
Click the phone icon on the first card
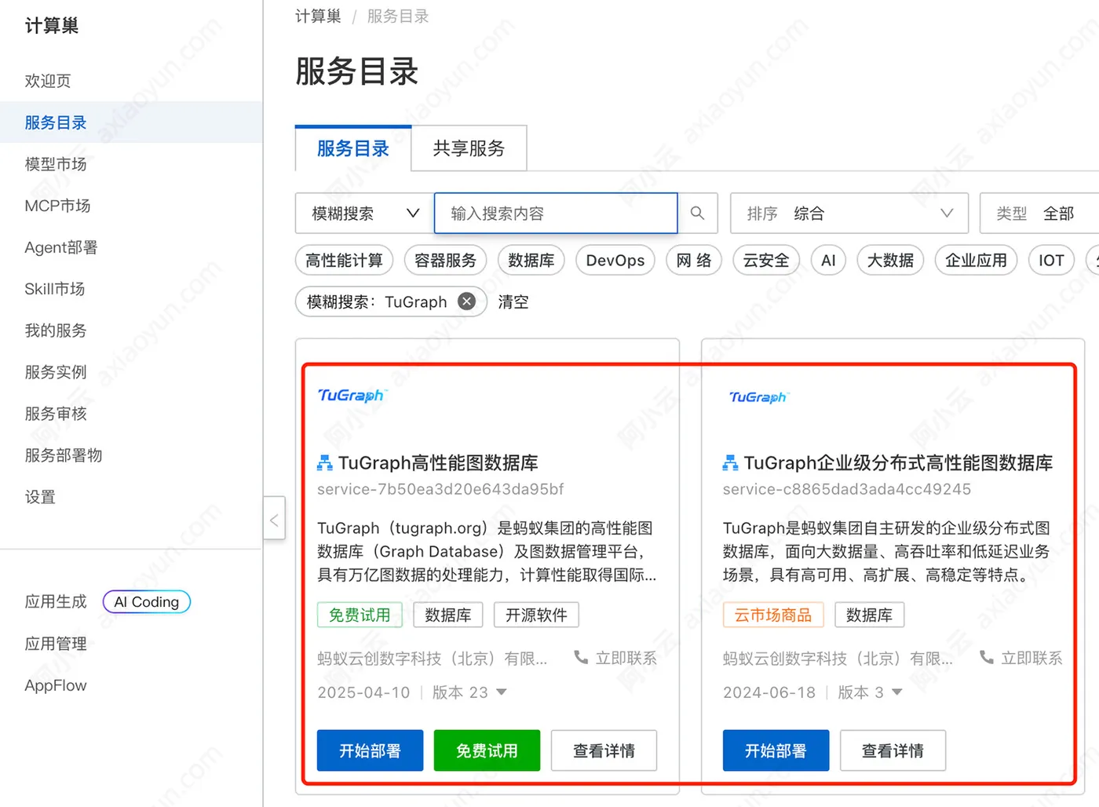pyautogui.click(x=581, y=657)
